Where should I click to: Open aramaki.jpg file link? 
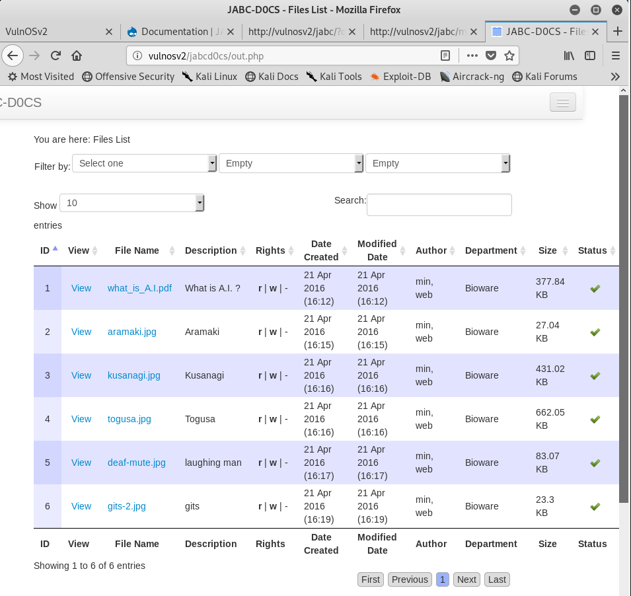(x=131, y=332)
